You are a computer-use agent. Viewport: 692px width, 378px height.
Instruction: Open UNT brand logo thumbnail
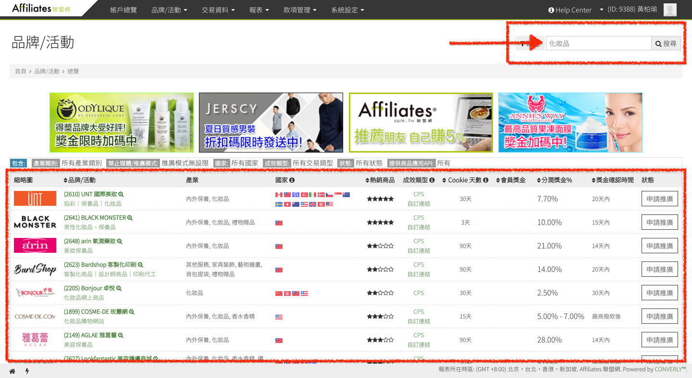point(35,199)
